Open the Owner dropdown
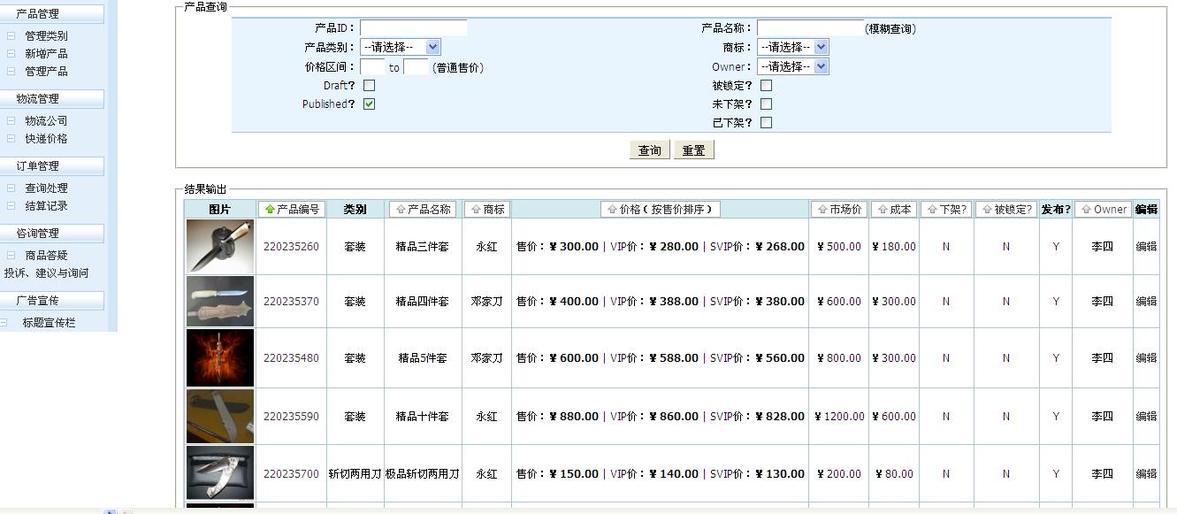 coord(792,67)
